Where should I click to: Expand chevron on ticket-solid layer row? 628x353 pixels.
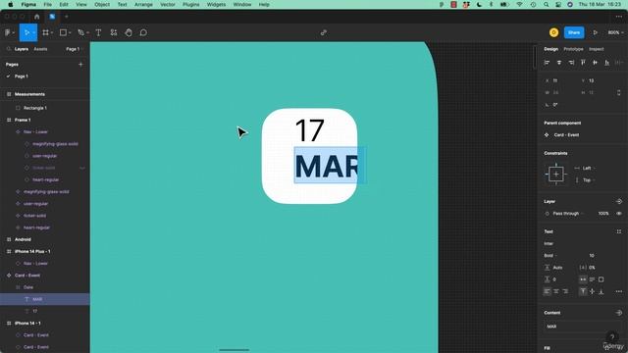click(82, 168)
